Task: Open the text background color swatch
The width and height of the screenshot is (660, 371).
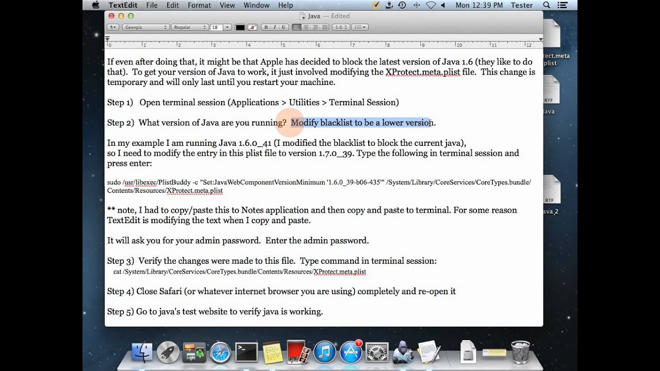Action: pos(252,27)
